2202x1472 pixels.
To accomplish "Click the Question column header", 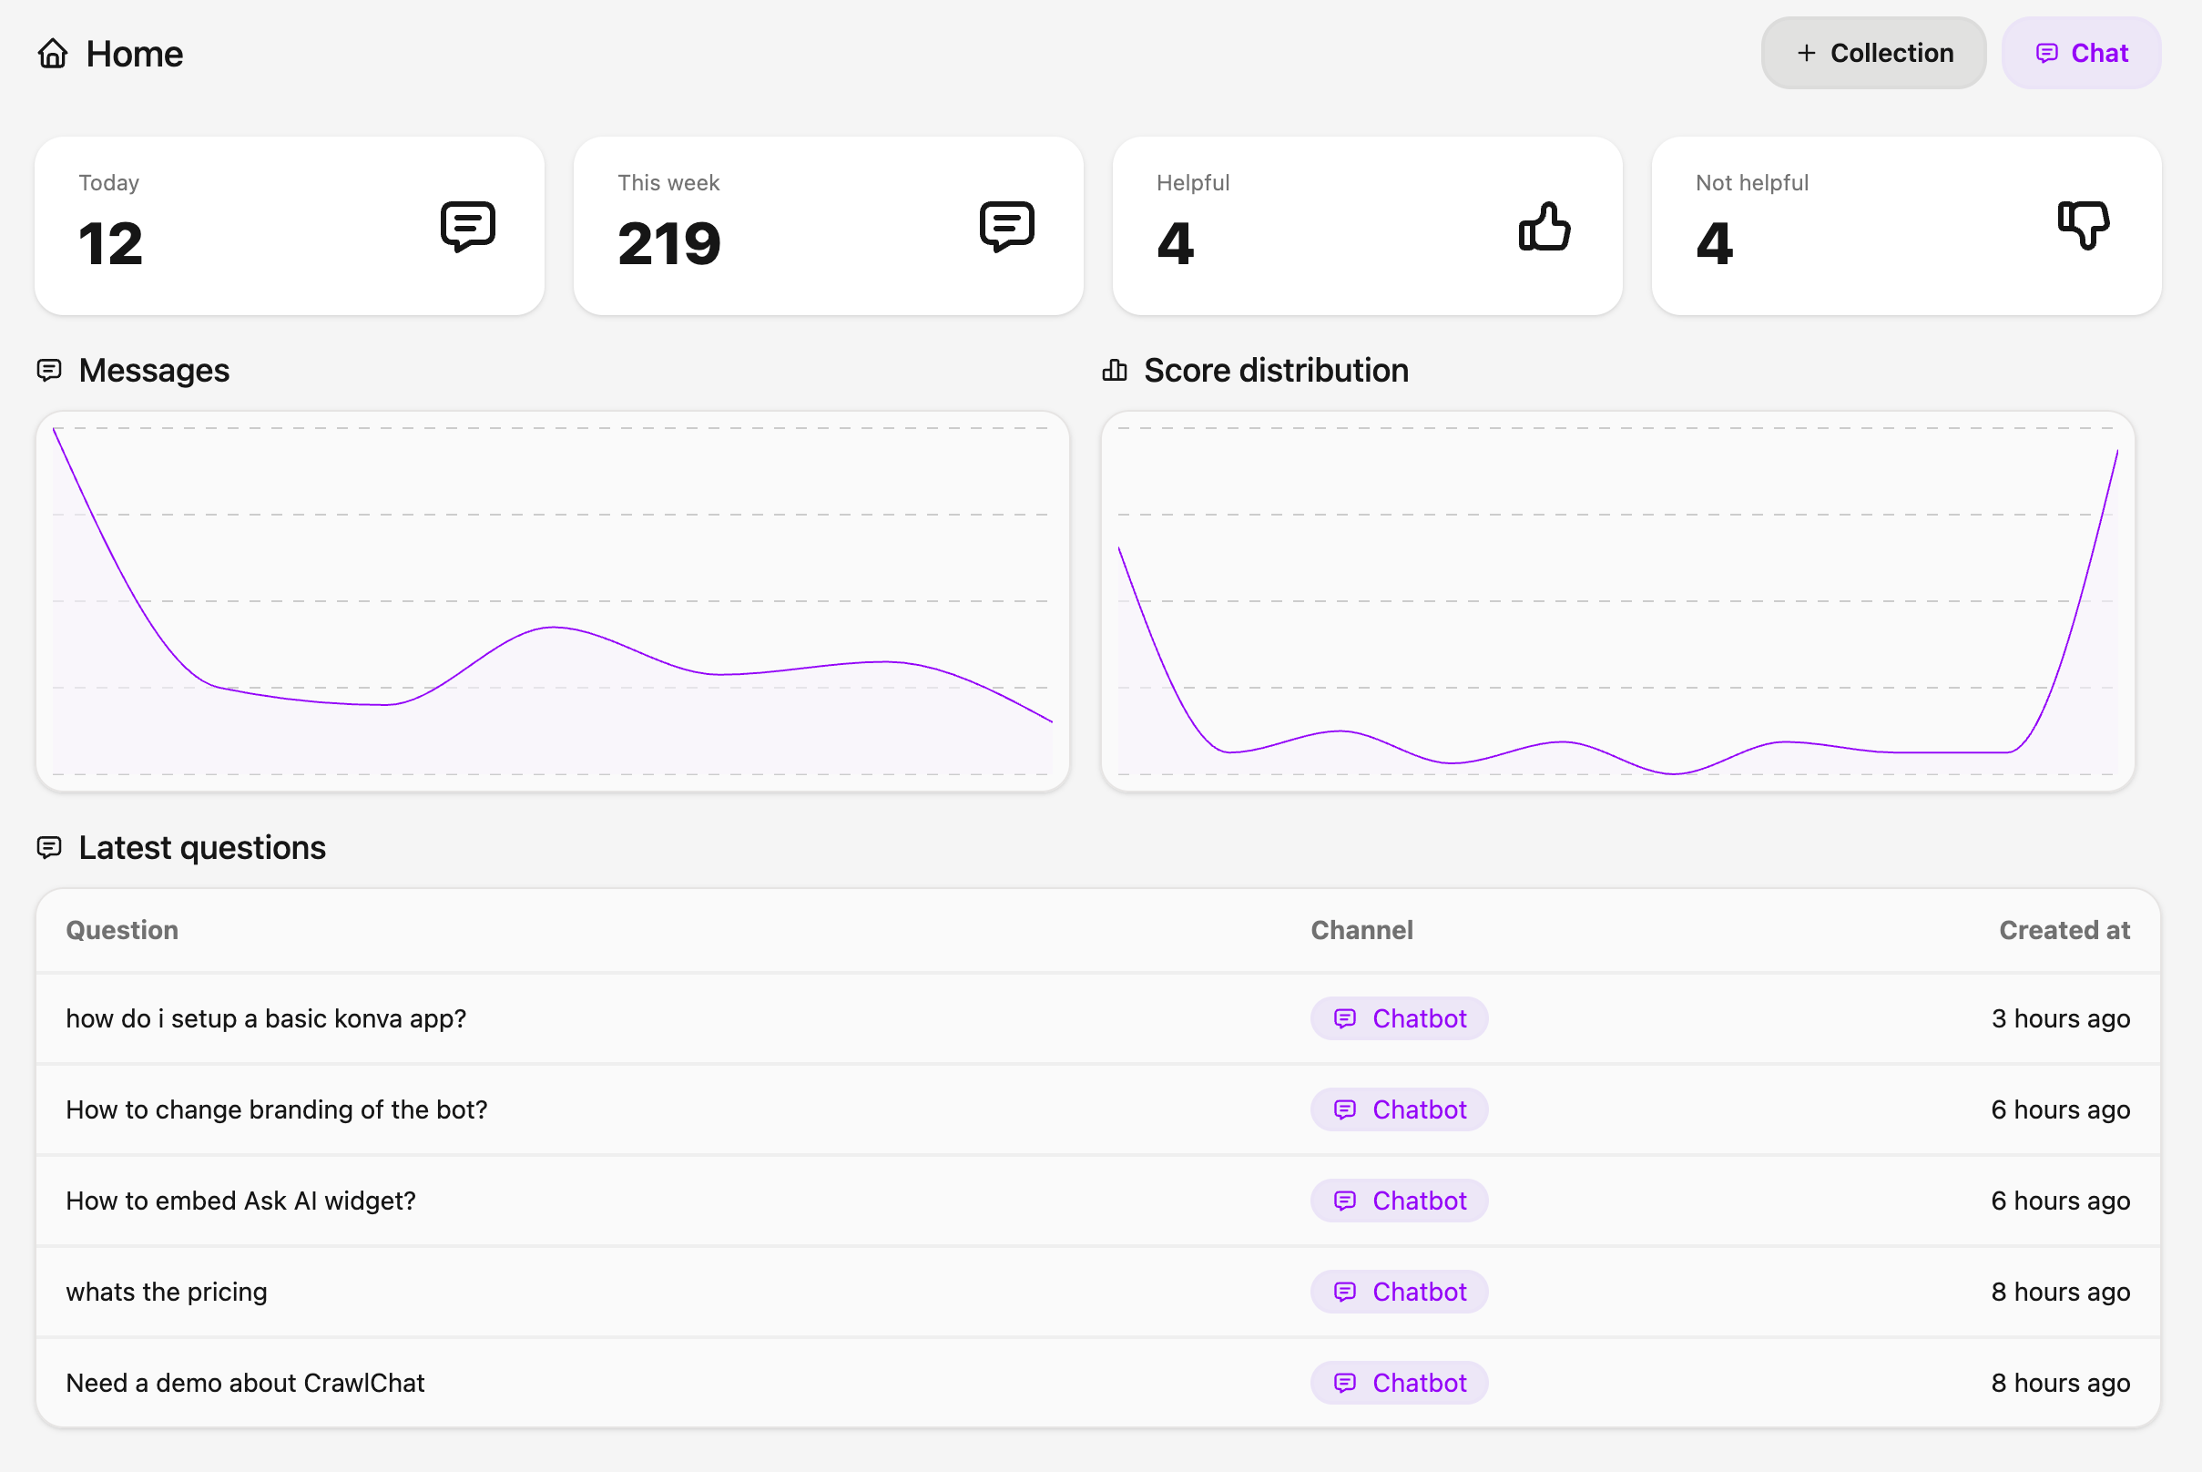I will [122, 929].
